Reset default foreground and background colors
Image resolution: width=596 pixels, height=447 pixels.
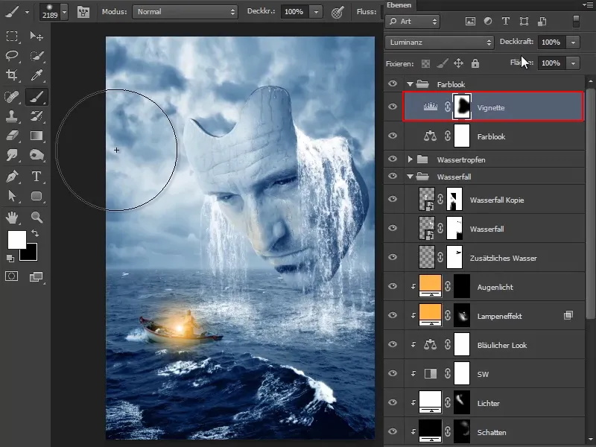[x=10, y=259]
